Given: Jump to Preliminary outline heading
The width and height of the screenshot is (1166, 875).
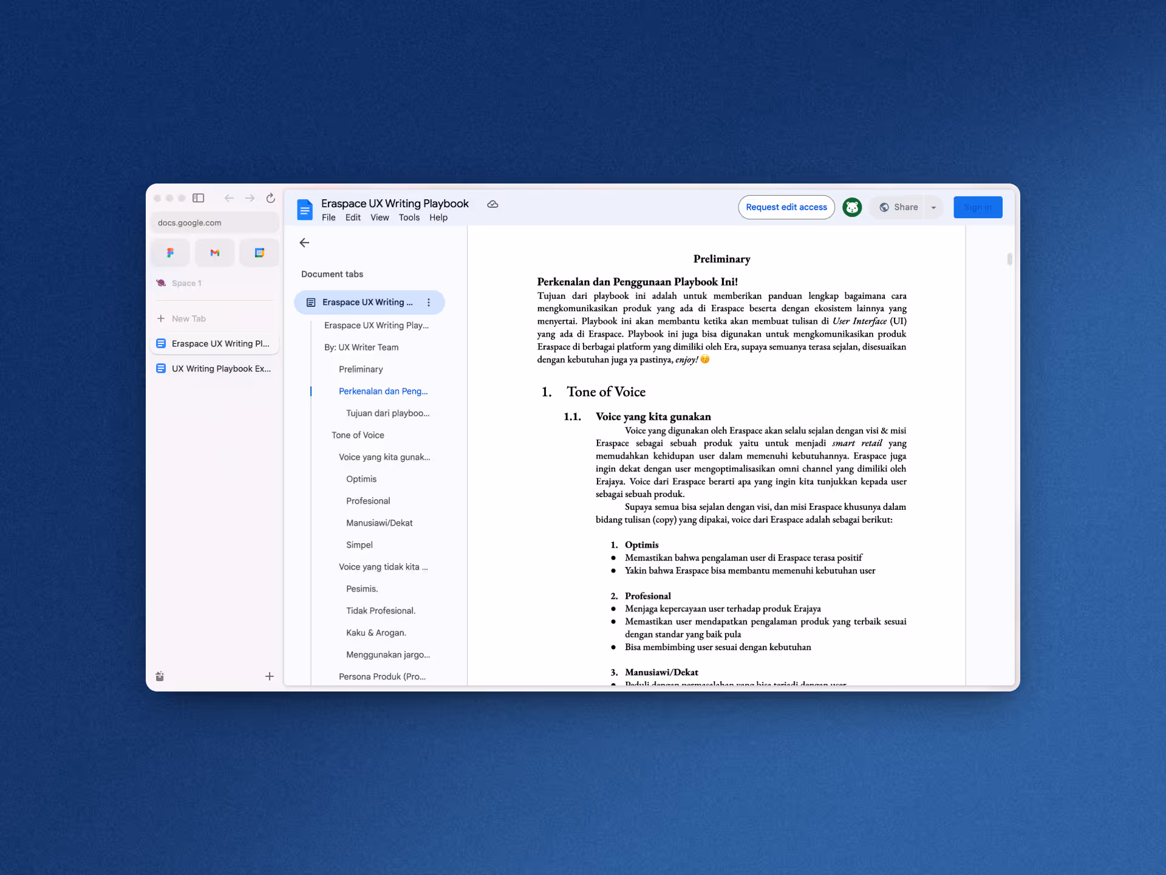Looking at the screenshot, I should (361, 369).
